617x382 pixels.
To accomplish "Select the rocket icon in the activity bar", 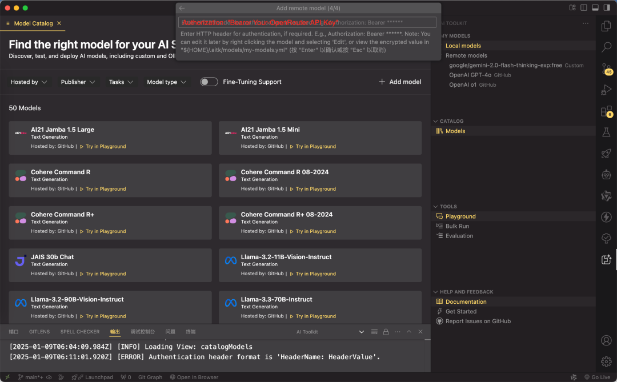I will click(606, 154).
